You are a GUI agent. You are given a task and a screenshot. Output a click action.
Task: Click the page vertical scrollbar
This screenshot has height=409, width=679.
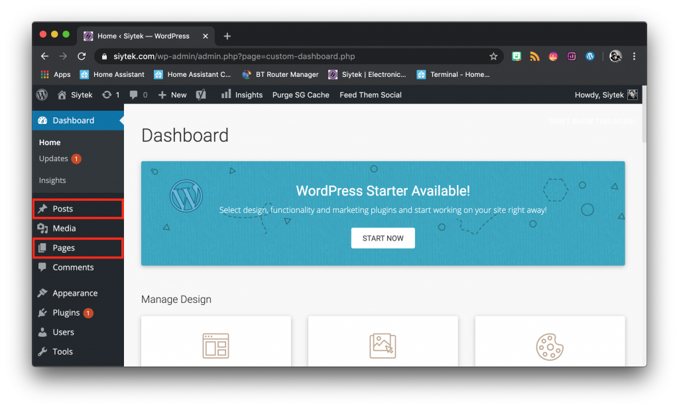point(644,114)
